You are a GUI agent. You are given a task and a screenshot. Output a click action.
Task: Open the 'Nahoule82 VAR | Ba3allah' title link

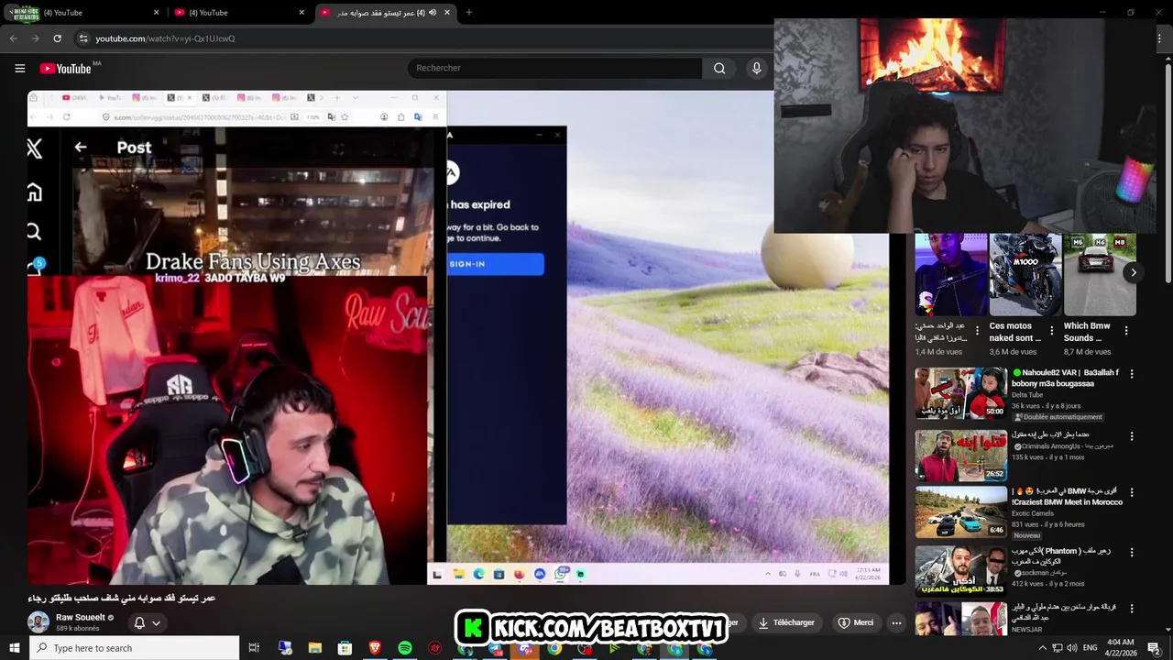click(1067, 378)
